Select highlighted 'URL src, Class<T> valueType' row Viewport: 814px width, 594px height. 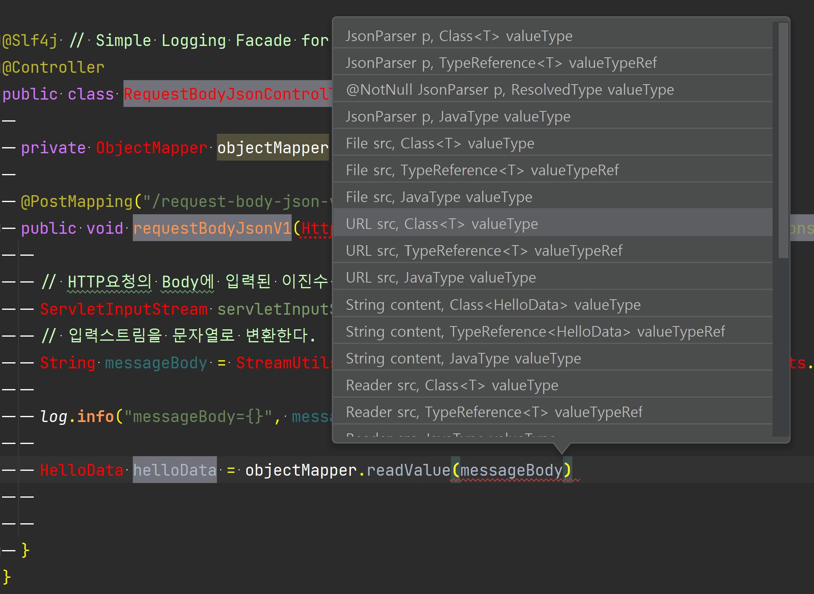(552, 223)
